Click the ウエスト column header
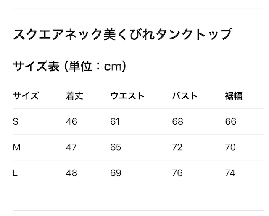Viewport: 269px width, 216px height. [127, 96]
